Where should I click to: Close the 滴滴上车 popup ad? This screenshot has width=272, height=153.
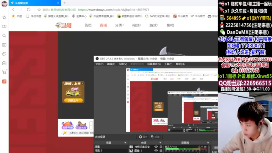[82, 83]
